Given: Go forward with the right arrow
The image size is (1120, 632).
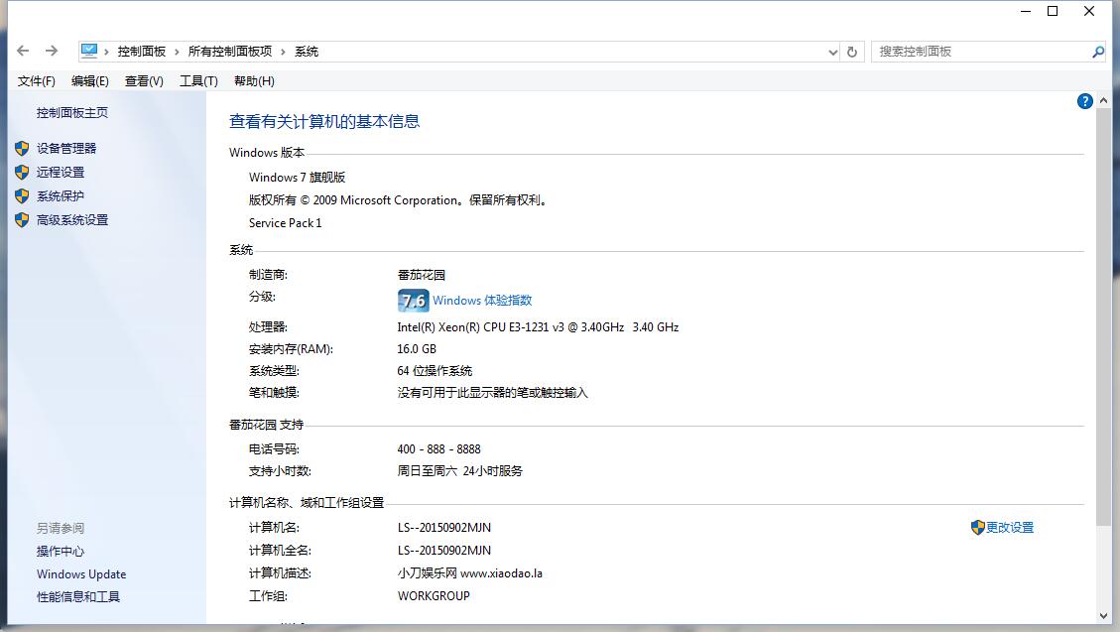Looking at the screenshot, I should pyautogui.click(x=52, y=51).
